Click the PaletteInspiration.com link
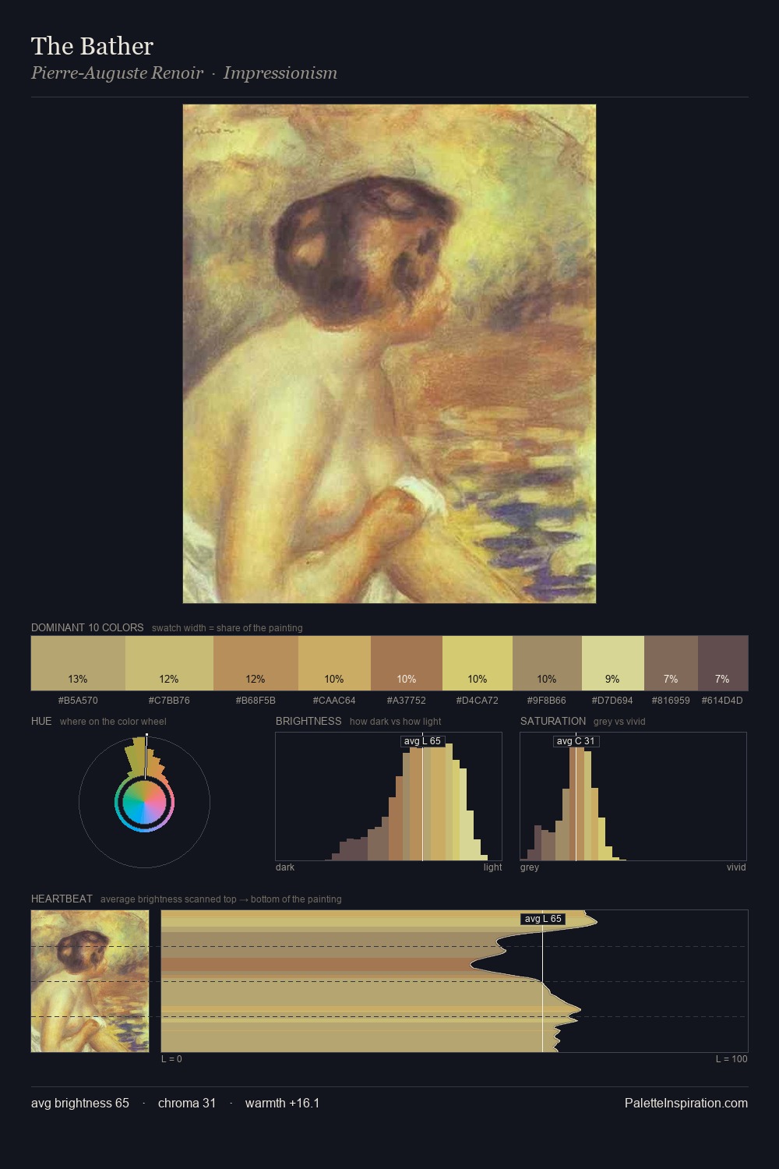This screenshot has height=1169, width=779. (x=686, y=1103)
